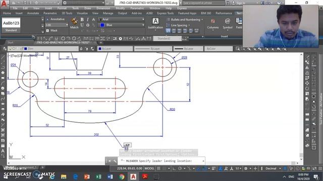Image resolution: width=323 pixels, height=181 pixels.
Task: Select the Radius dimension tool
Action: tap(63, 38)
